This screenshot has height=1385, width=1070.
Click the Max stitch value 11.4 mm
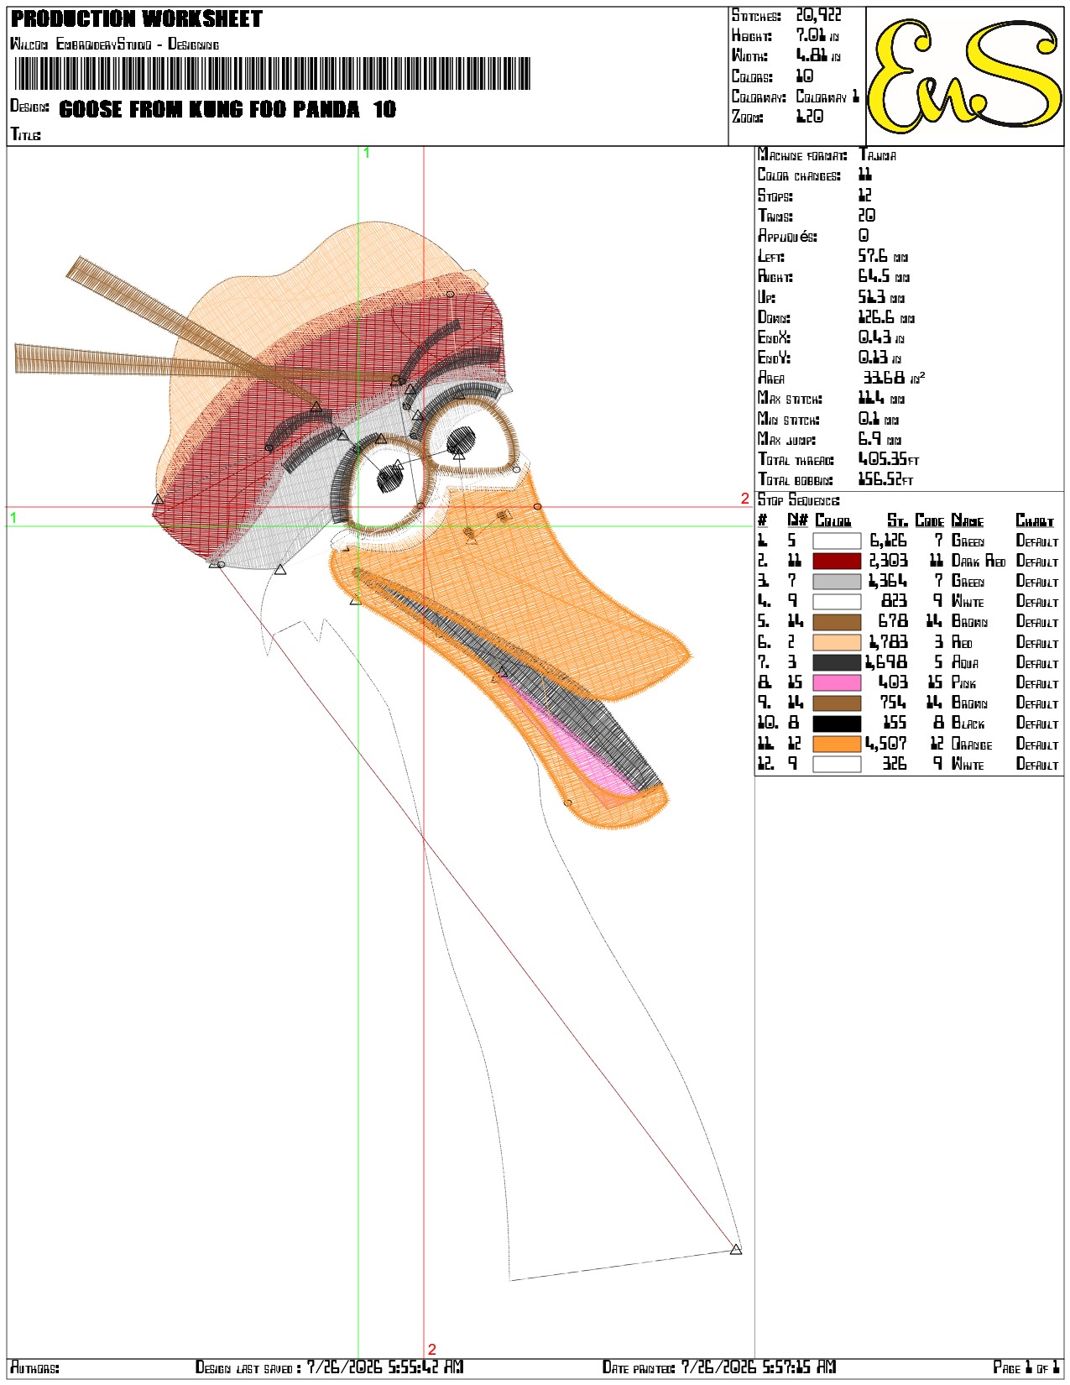point(882,399)
